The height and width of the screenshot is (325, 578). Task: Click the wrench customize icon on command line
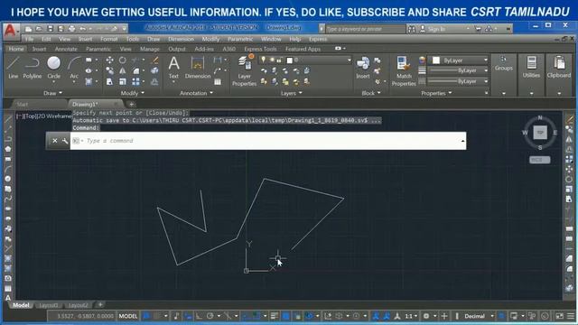[65, 141]
